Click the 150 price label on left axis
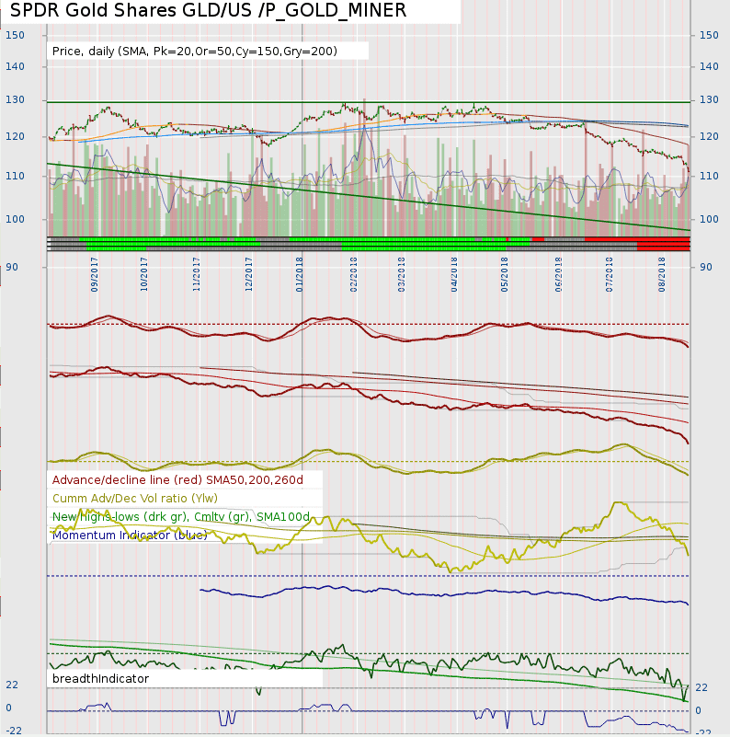 [15, 35]
